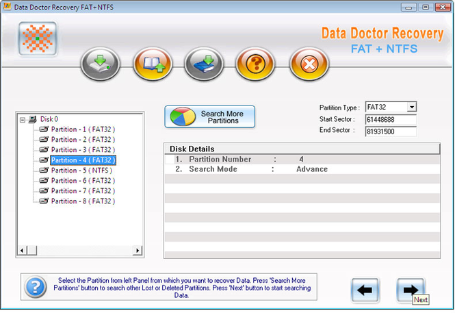Click the drive icon beside Partition - 7
Screen dimensions: 455x313
coord(44,190)
